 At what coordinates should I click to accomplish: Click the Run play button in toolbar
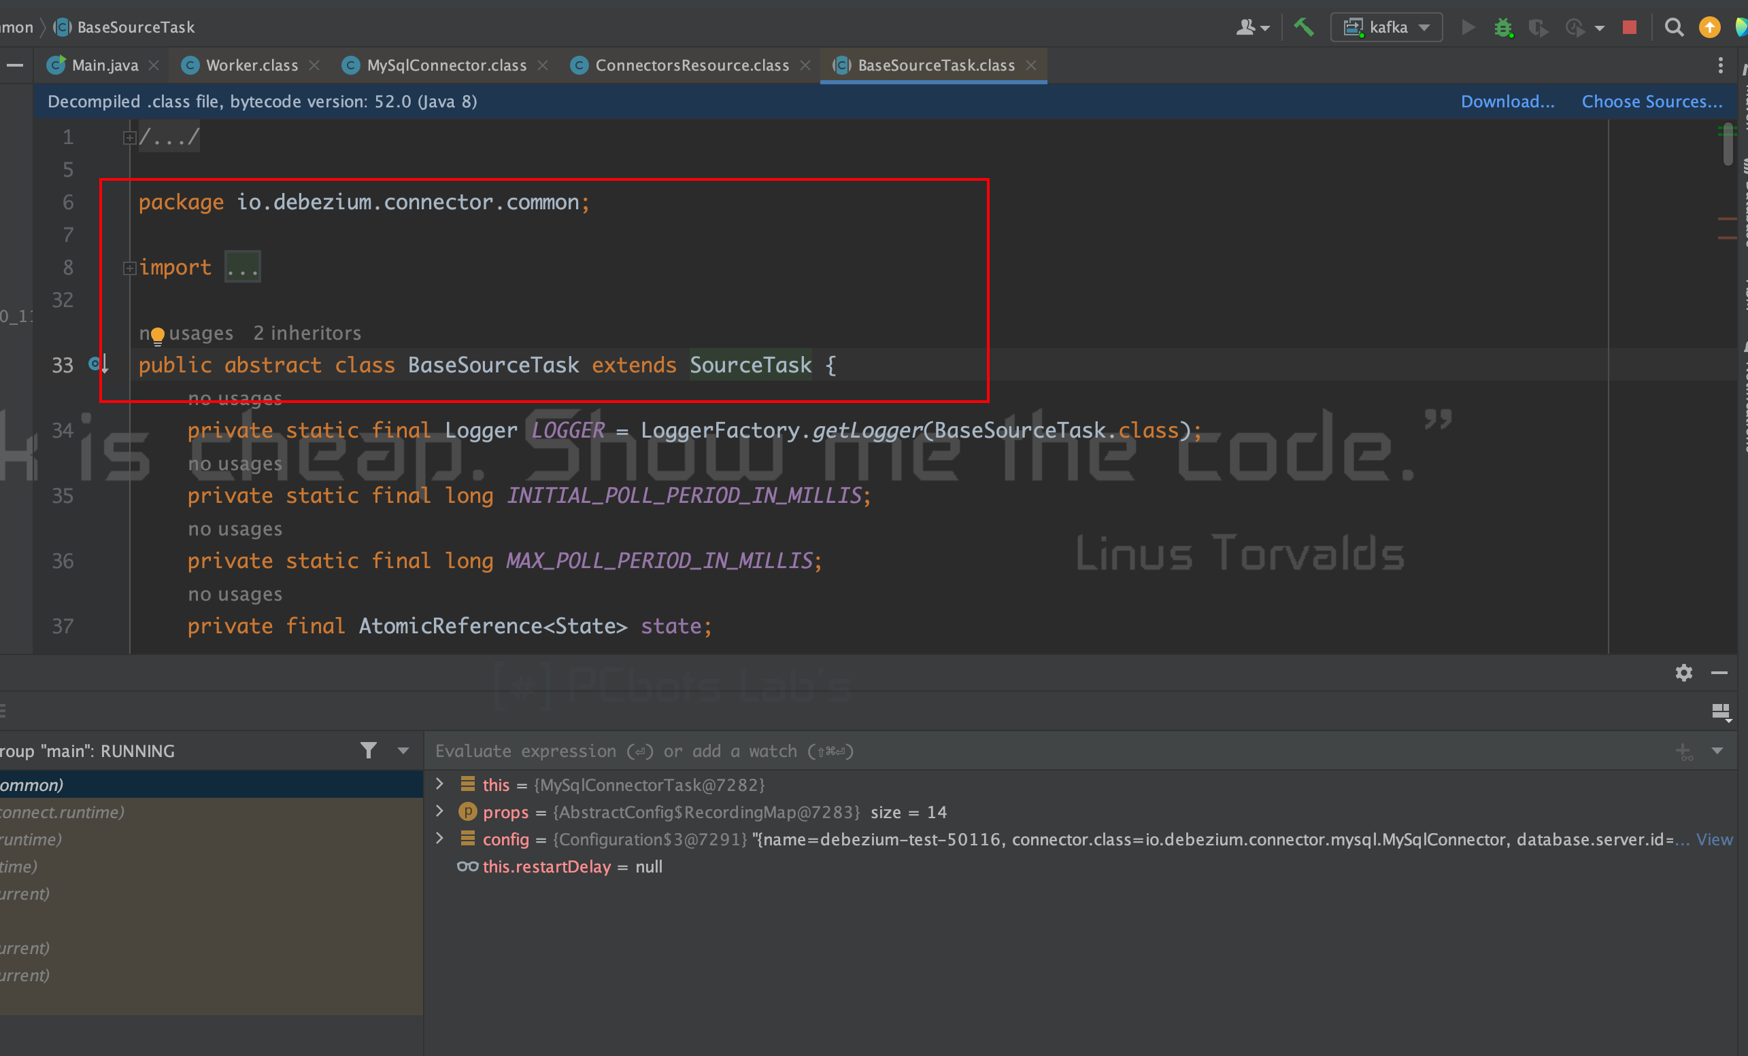click(x=1468, y=27)
